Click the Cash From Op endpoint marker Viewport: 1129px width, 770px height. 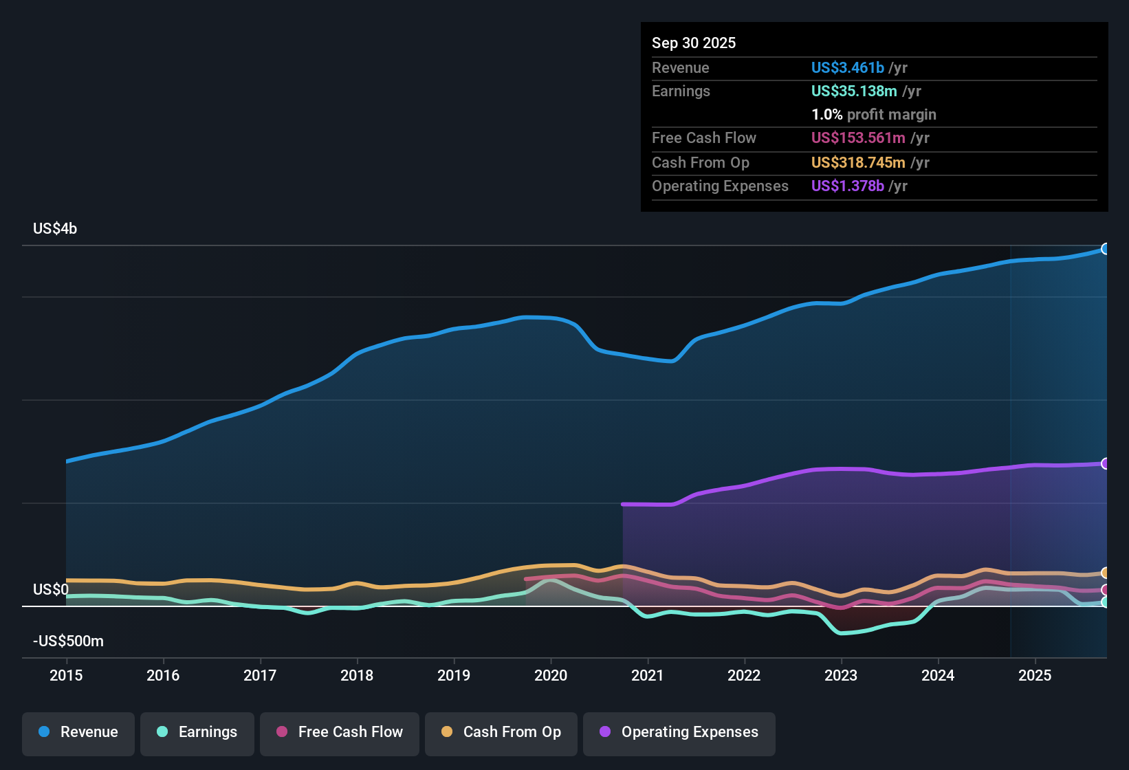pyautogui.click(x=1106, y=573)
